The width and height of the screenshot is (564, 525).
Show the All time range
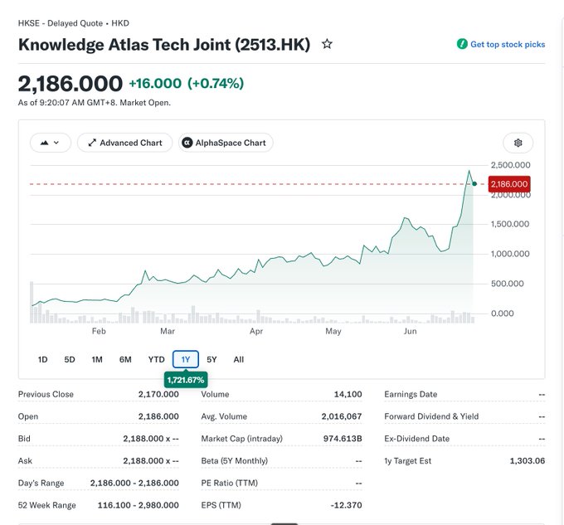coord(239,359)
